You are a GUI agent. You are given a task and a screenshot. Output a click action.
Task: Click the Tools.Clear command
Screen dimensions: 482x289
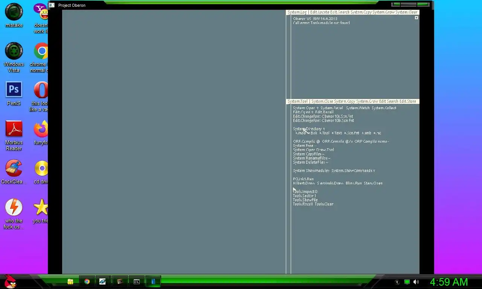point(324,204)
